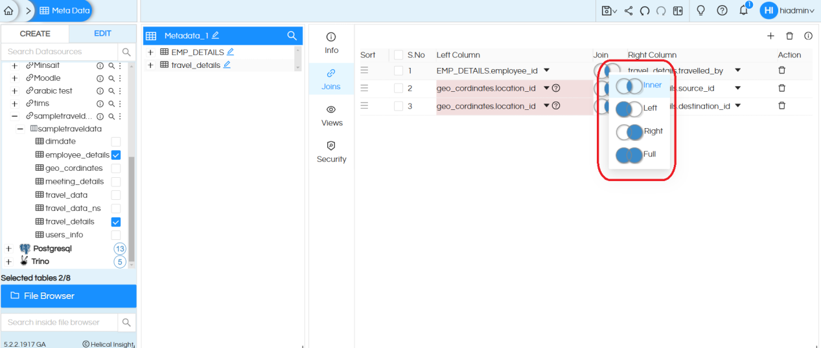The image size is (821, 348).
Task: Open the Security tab
Action: pos(331,152)
